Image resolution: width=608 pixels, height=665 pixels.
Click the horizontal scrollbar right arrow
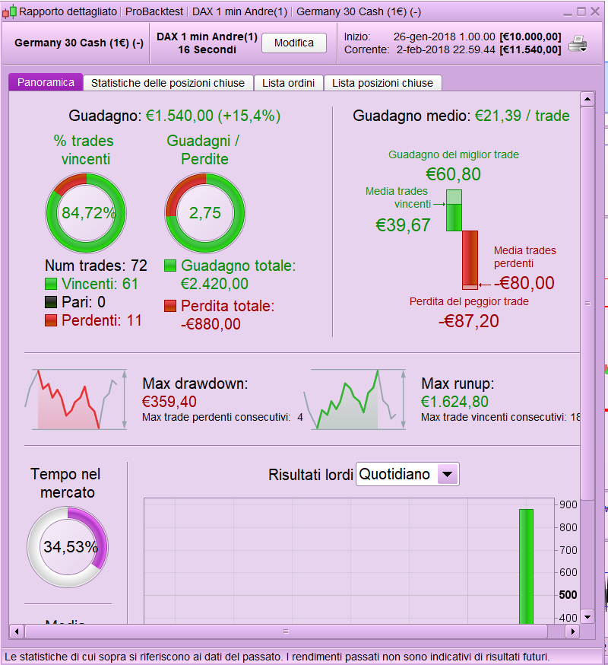pyautogui.click(x=573, y=632)
